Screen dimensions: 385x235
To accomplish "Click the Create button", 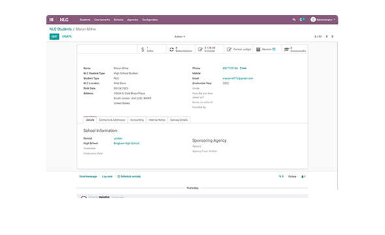I will 67,37.
